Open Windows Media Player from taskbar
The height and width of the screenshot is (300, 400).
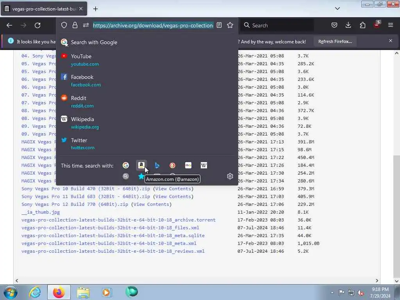tap(107, 292)
